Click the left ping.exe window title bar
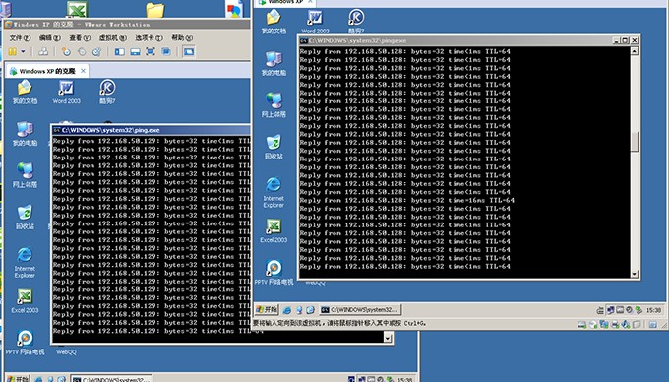669x382 pixels. 151,130
